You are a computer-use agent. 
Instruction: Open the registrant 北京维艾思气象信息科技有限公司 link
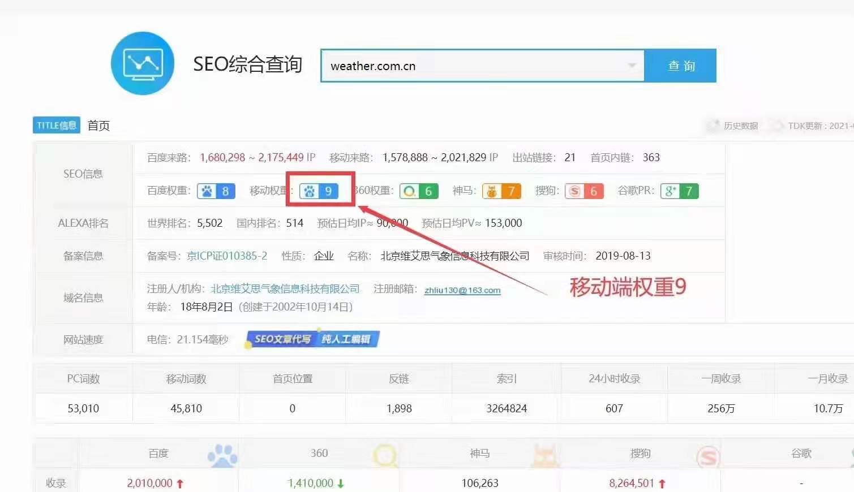(285, 289)
